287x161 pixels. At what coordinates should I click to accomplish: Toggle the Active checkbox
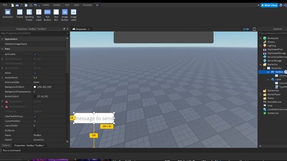(x=35, y=73)
